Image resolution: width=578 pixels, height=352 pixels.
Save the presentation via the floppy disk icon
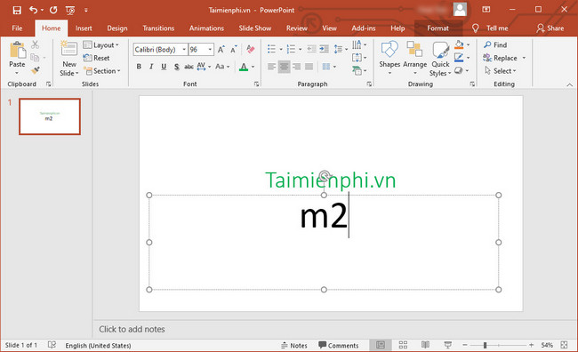[17, 10]
